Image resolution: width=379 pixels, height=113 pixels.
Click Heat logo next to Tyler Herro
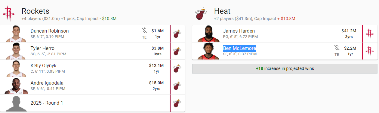click(177, 51)
